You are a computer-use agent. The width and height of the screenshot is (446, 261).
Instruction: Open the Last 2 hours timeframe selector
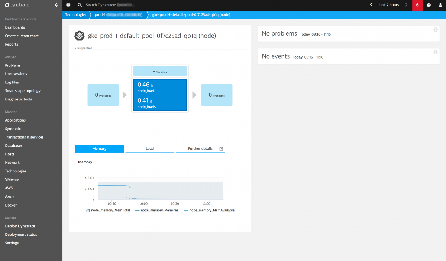point(388,5)
